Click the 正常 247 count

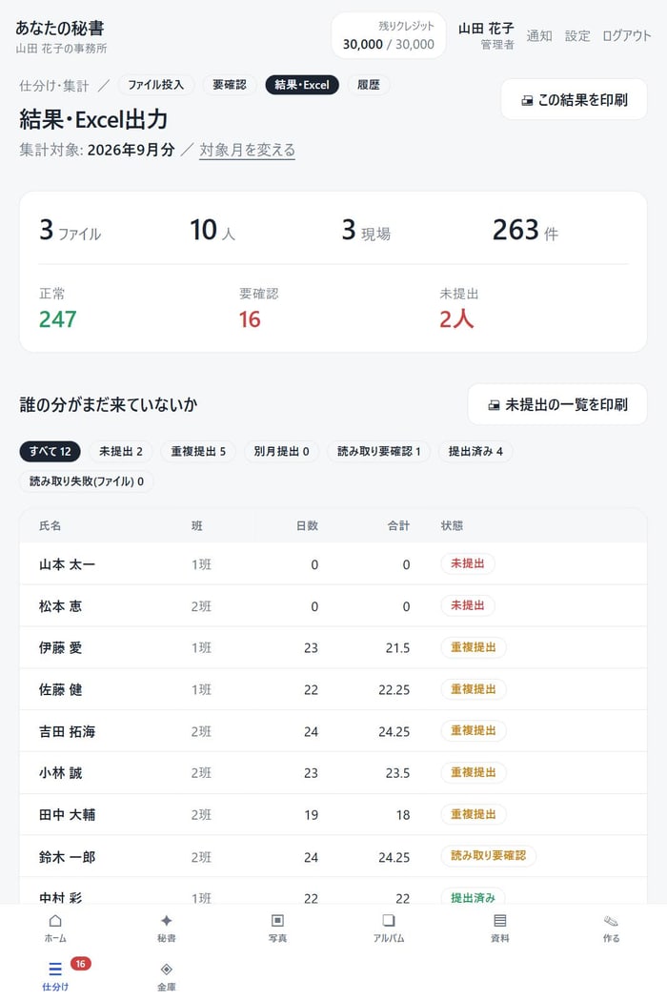[x=57, y=319]
